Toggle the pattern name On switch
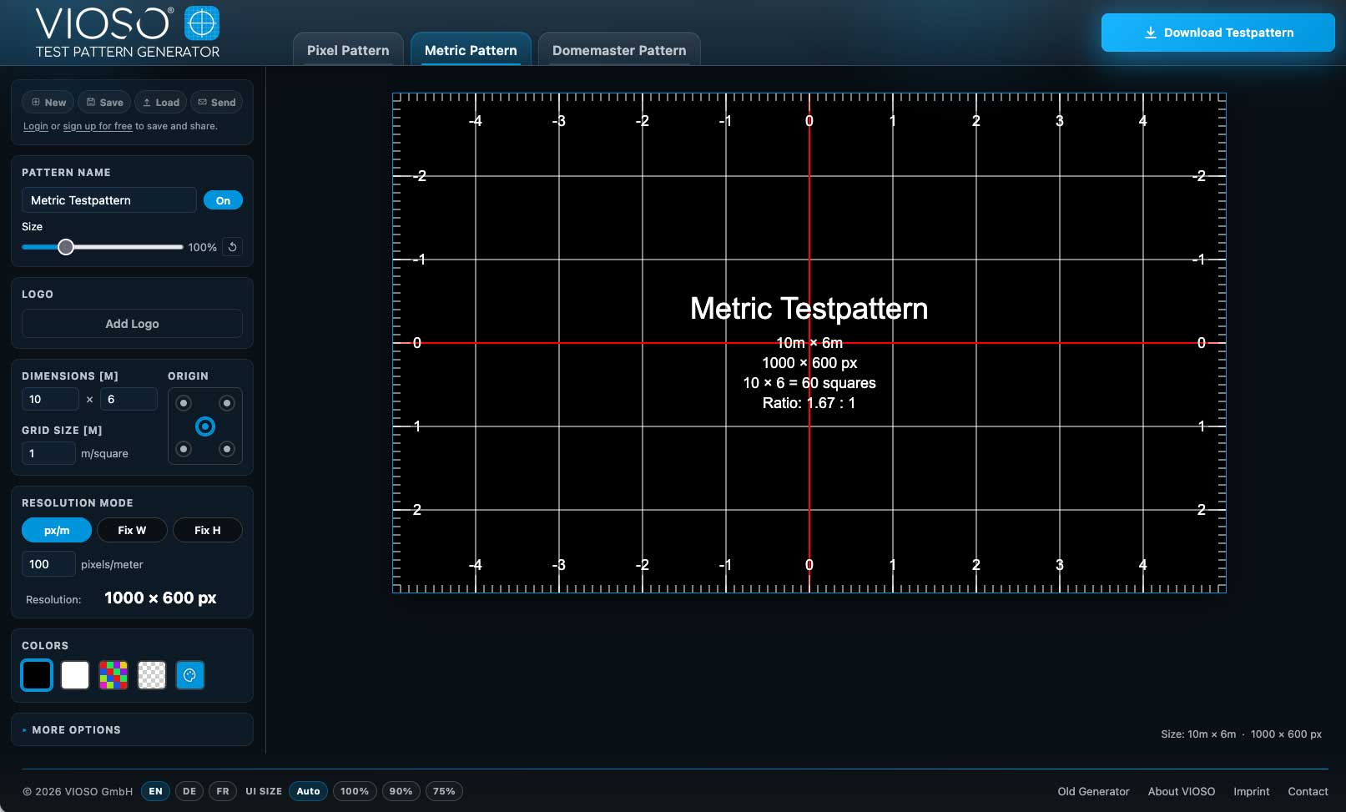 point(223,200)
